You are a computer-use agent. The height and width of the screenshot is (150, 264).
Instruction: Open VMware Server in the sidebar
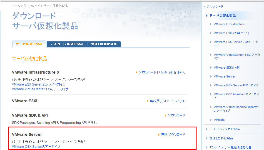pos(225,77)
